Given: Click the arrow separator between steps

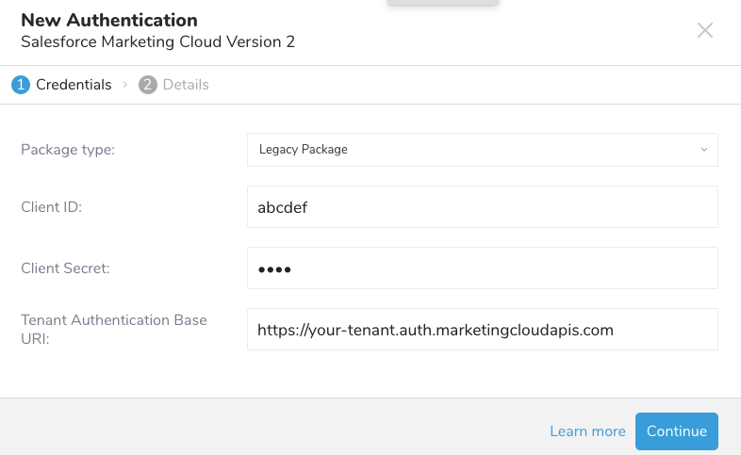Looking at the screenshot, I should pos(124,85).
